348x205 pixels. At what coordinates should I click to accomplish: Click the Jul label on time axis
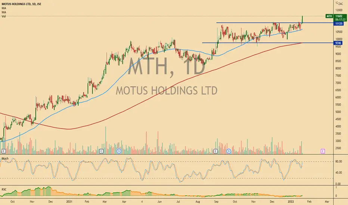[x=178, y=202]
